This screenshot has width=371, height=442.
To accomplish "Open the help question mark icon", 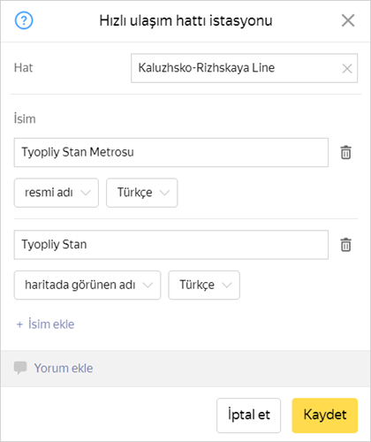I will (x=24, y=20).
